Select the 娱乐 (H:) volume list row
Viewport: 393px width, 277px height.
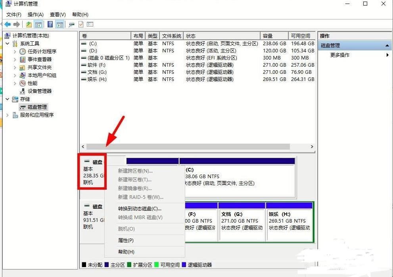coord(197,79)
